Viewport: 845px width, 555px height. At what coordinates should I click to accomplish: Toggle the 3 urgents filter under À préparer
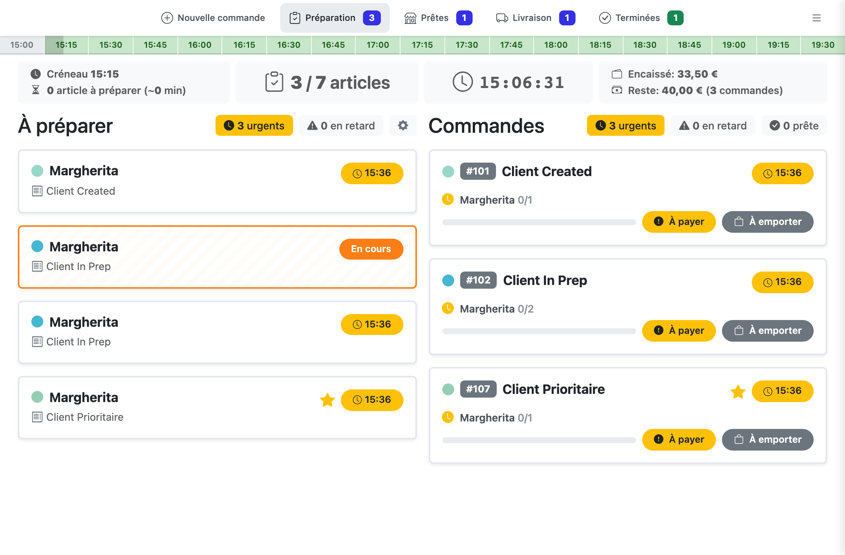[x=254, y=125]
